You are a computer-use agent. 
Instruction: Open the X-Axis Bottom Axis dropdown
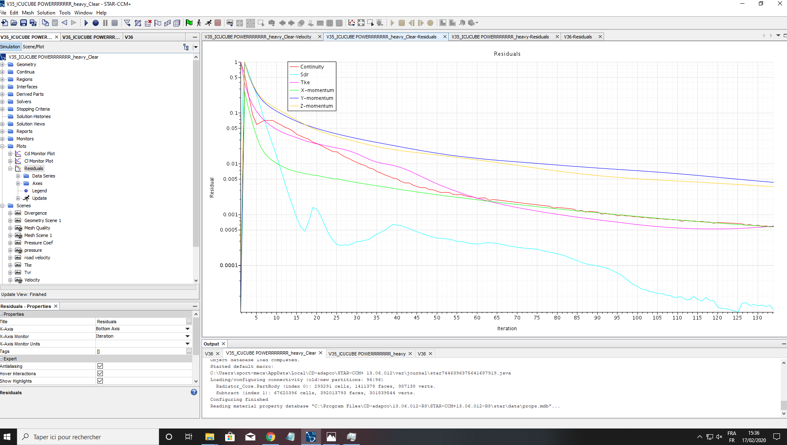tap(187, 329)
